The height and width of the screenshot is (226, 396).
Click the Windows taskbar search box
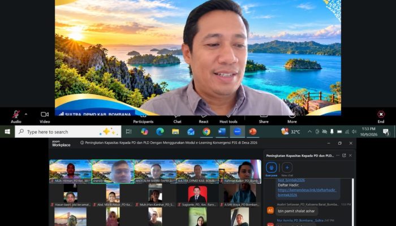pyautogui.click(x=68, y=132)
